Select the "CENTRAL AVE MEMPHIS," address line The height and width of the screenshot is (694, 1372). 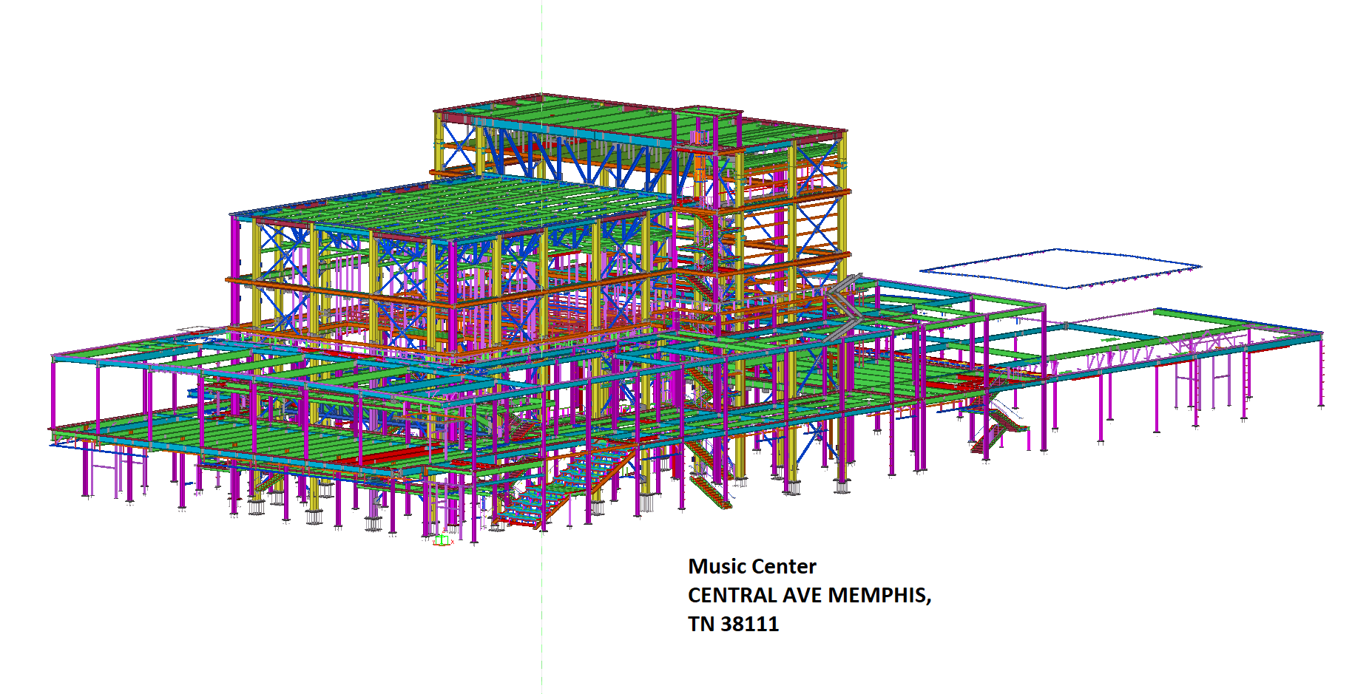[809, 595]
